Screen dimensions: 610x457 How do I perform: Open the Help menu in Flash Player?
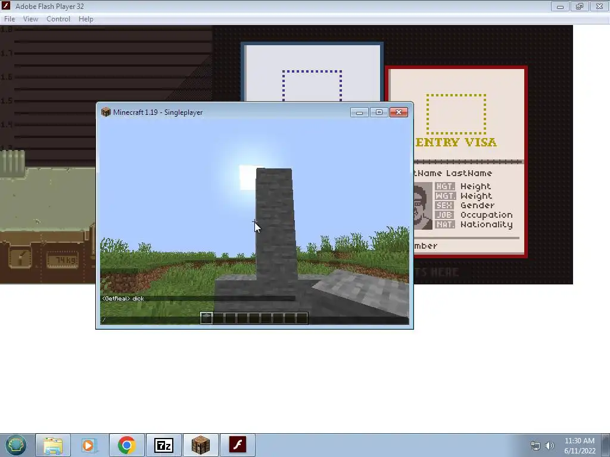point(86,19)
